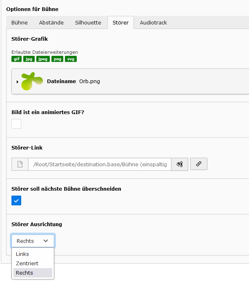249x284 pixels.
Task: Click the Dateiname Orb.png label
Action: pyautogui.click(x=73, y=81)
